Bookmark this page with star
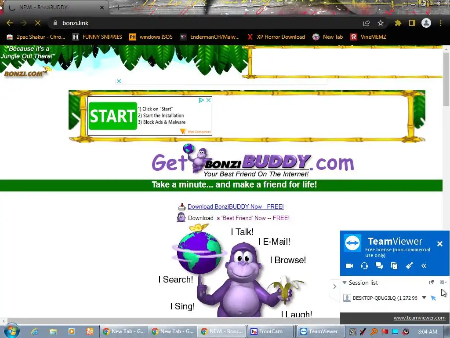This screenshot has height=338, width=450. click(x=381, y=23)
